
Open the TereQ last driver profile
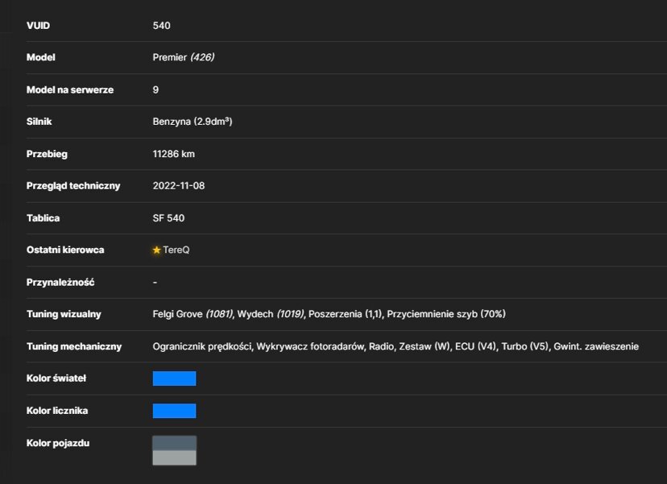coord(176,250)
